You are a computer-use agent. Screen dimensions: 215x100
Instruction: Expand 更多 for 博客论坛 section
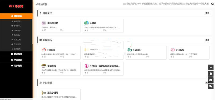207,13
